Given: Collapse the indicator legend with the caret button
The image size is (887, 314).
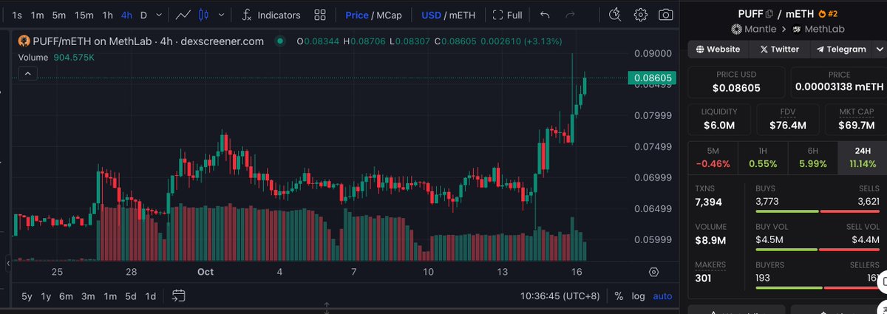Looking at the screenshot, I should tap(27, 73).
